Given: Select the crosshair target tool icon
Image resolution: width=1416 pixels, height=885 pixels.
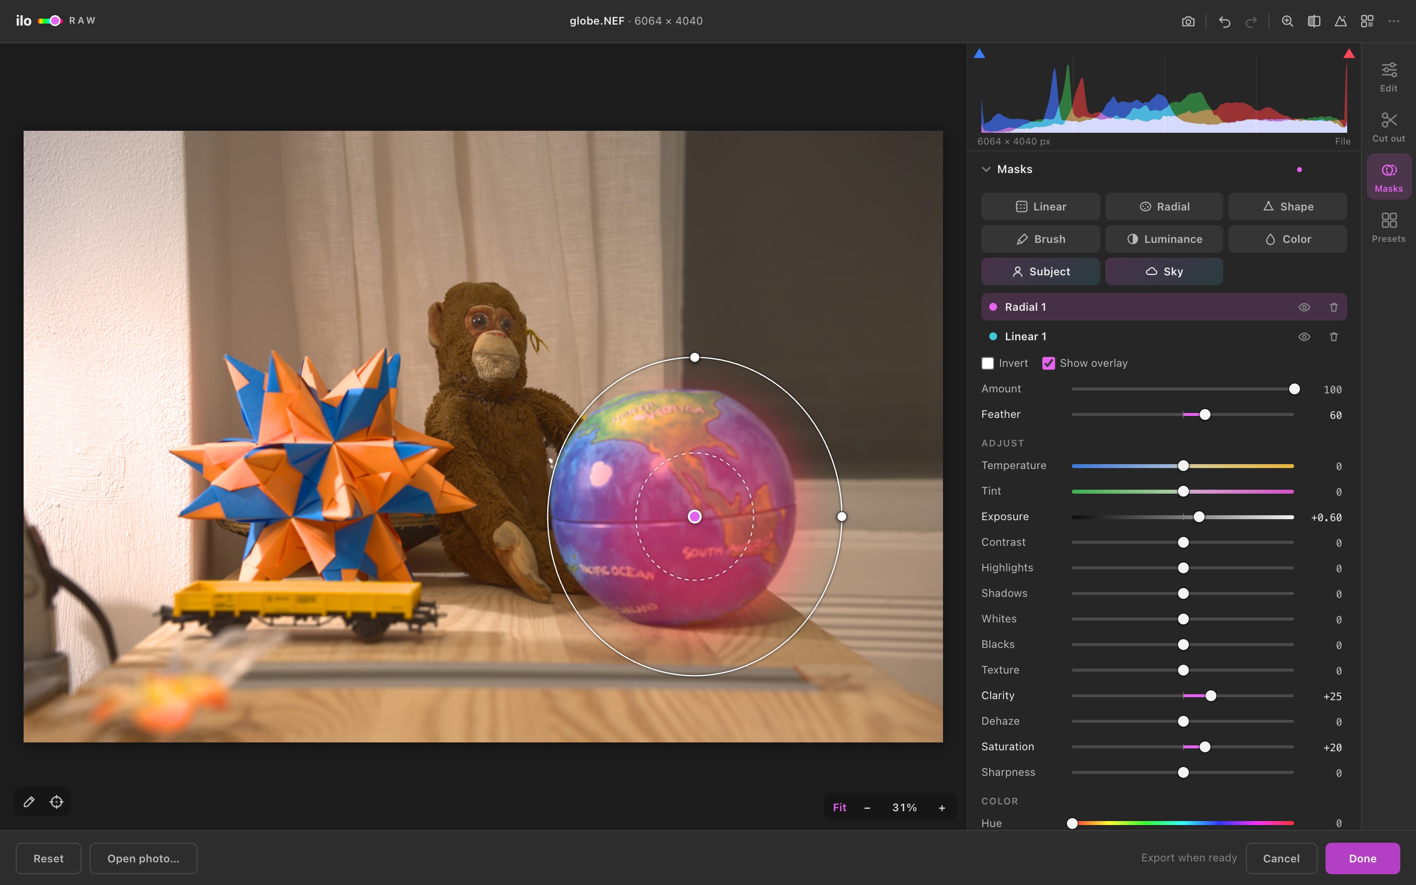Looking at the screenshot, I should (56, 802).
